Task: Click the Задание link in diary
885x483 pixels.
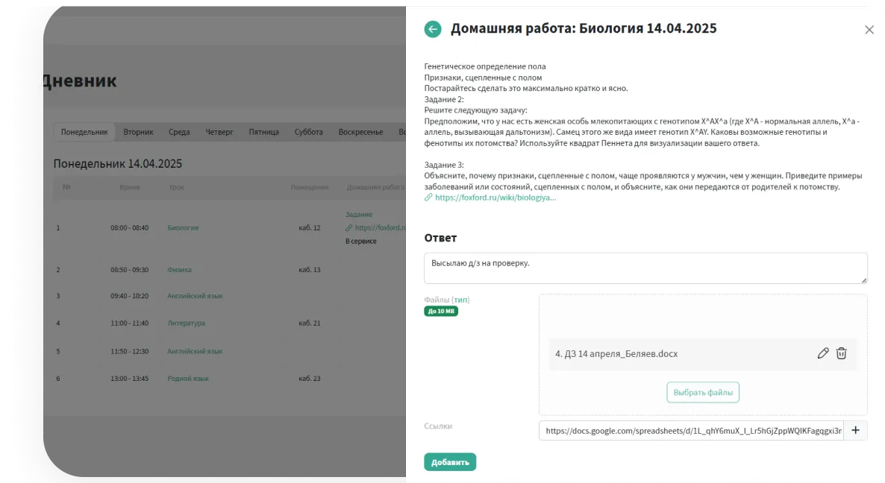Action: 358,215
